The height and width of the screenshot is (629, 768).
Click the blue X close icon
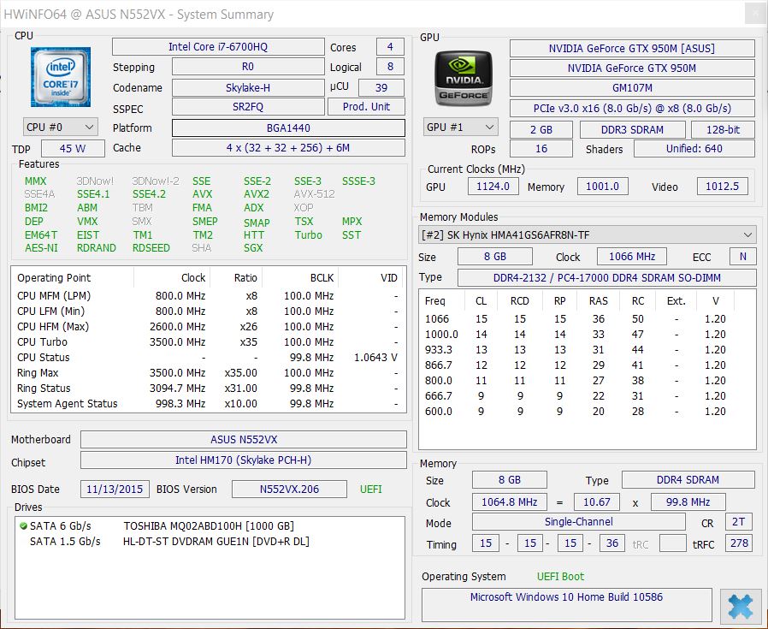point(740,606)
